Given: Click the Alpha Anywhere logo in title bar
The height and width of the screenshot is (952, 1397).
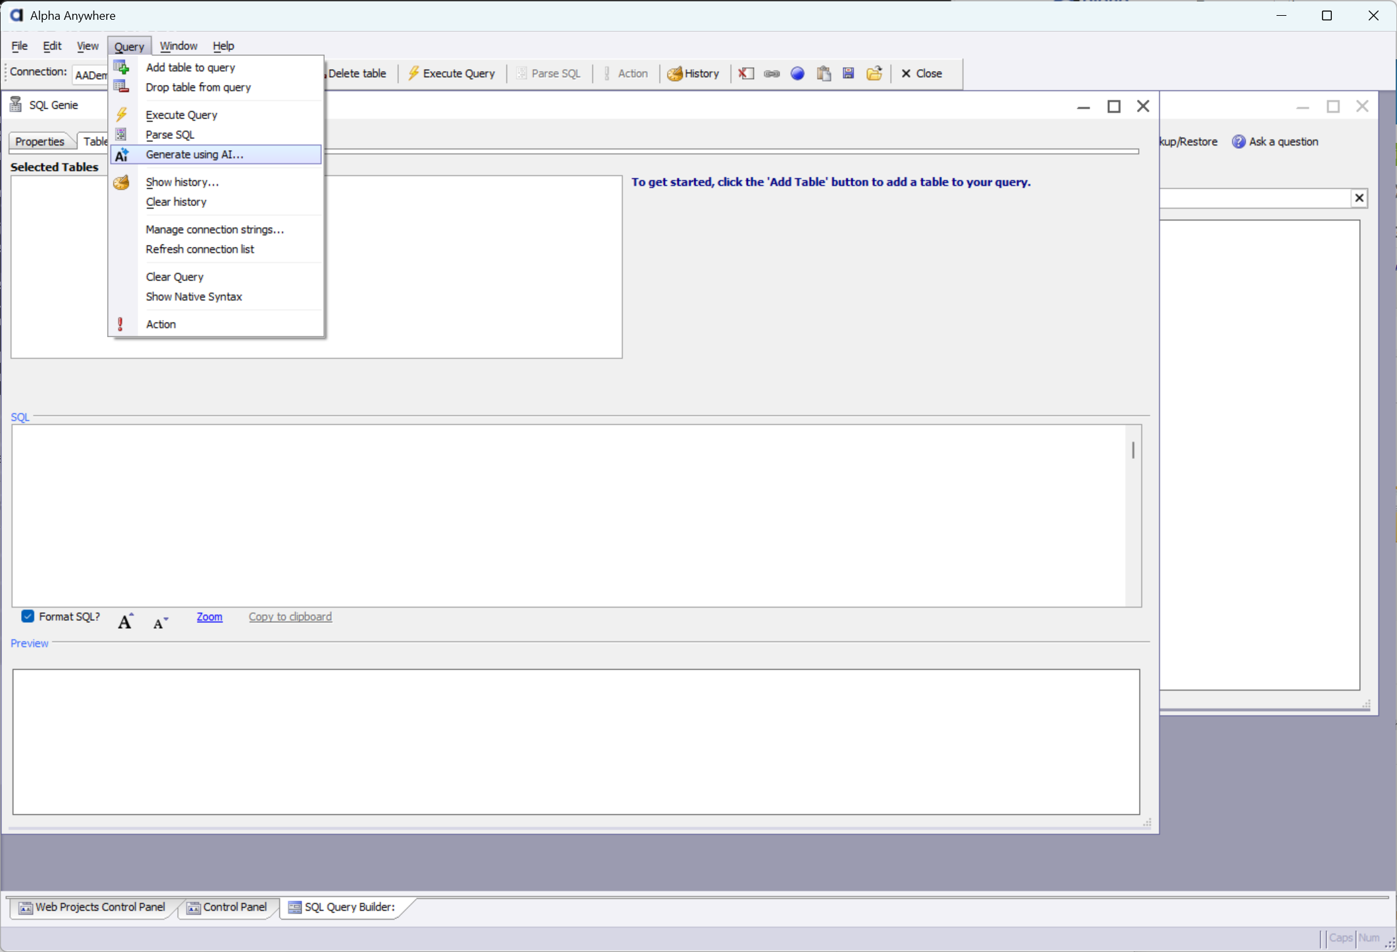Looking at the screenshot, I should 16,15.
